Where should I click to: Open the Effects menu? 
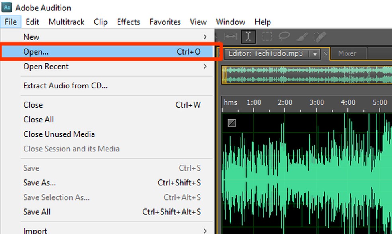pyautogui.click(x=128, y=22)
